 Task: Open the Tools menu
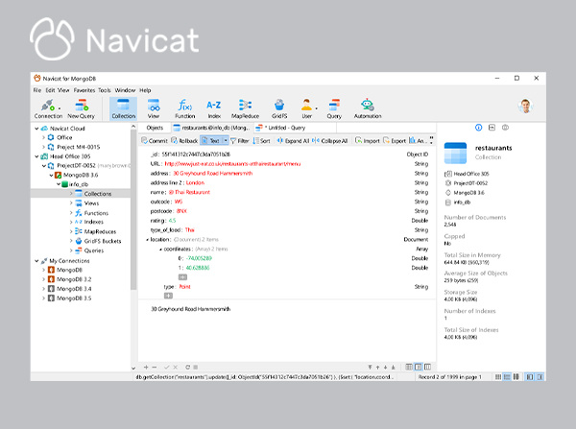point(105,90)
